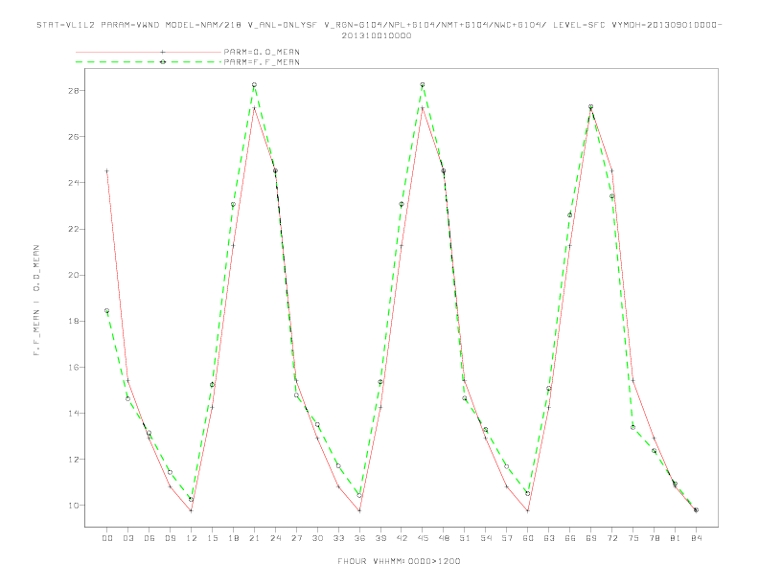Click the PARM=F.F_MEAN legend label

tap(262, 62)
